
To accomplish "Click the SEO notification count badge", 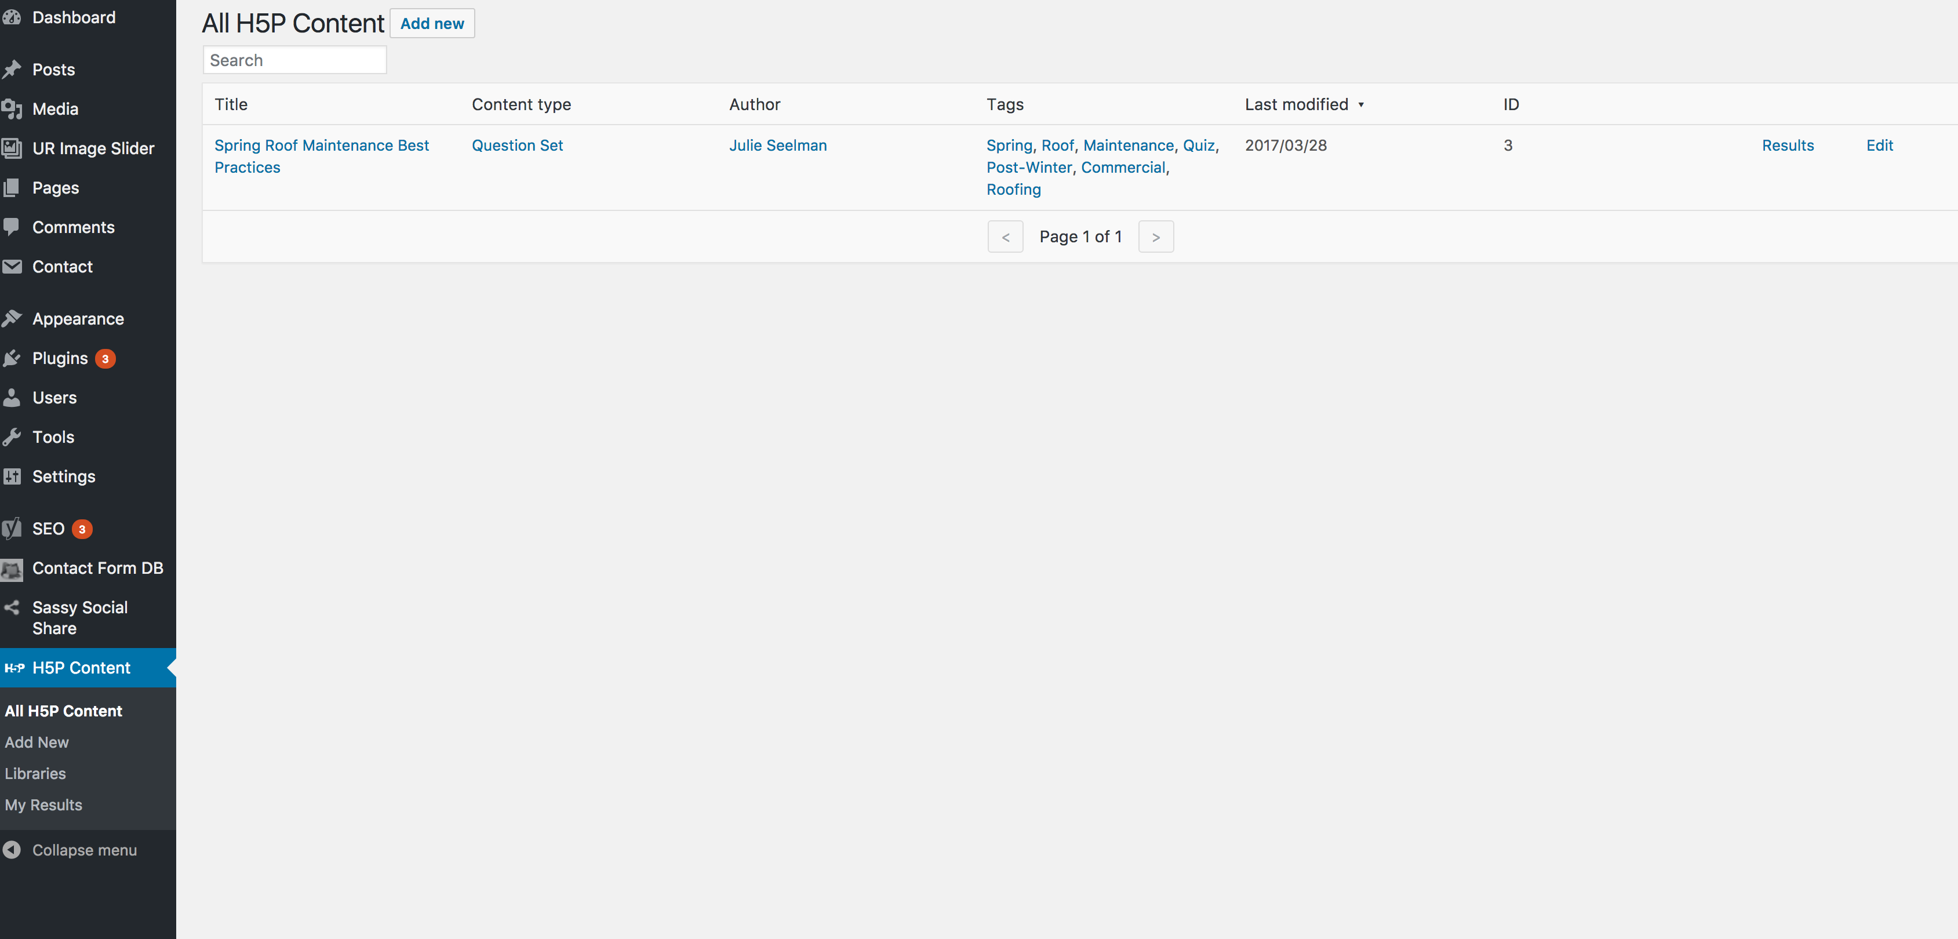I will 82,529.
